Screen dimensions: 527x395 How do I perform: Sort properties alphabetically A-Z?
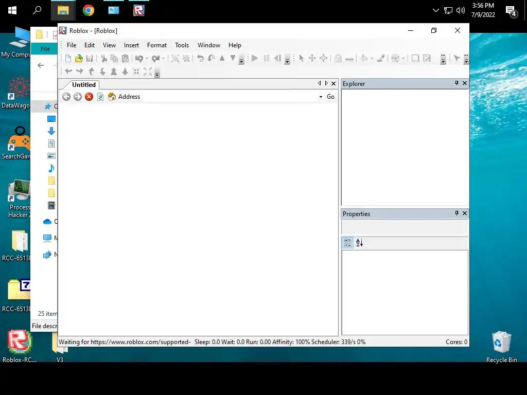359,243
